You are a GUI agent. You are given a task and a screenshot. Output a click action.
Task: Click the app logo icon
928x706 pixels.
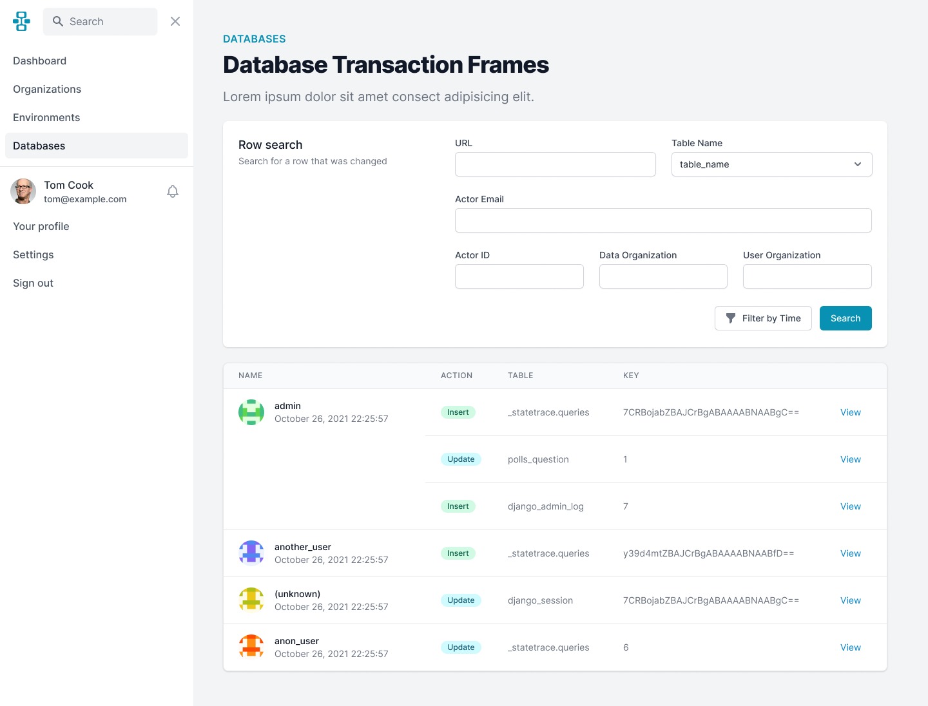pos(21,21)
